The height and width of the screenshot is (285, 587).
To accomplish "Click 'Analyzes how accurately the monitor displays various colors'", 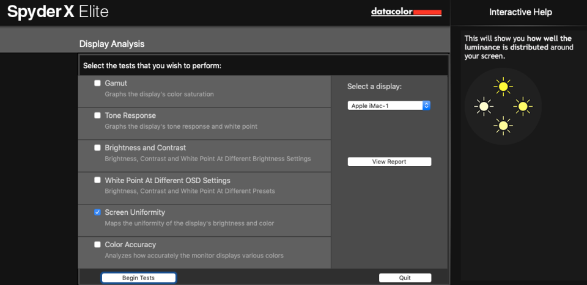I will coord(194,256).
